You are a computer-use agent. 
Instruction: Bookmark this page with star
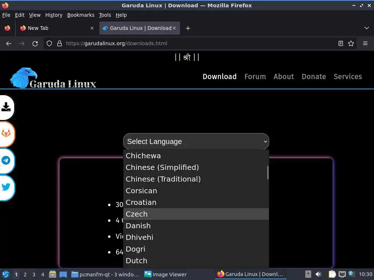pyautogui.click(x=351, y=44)
